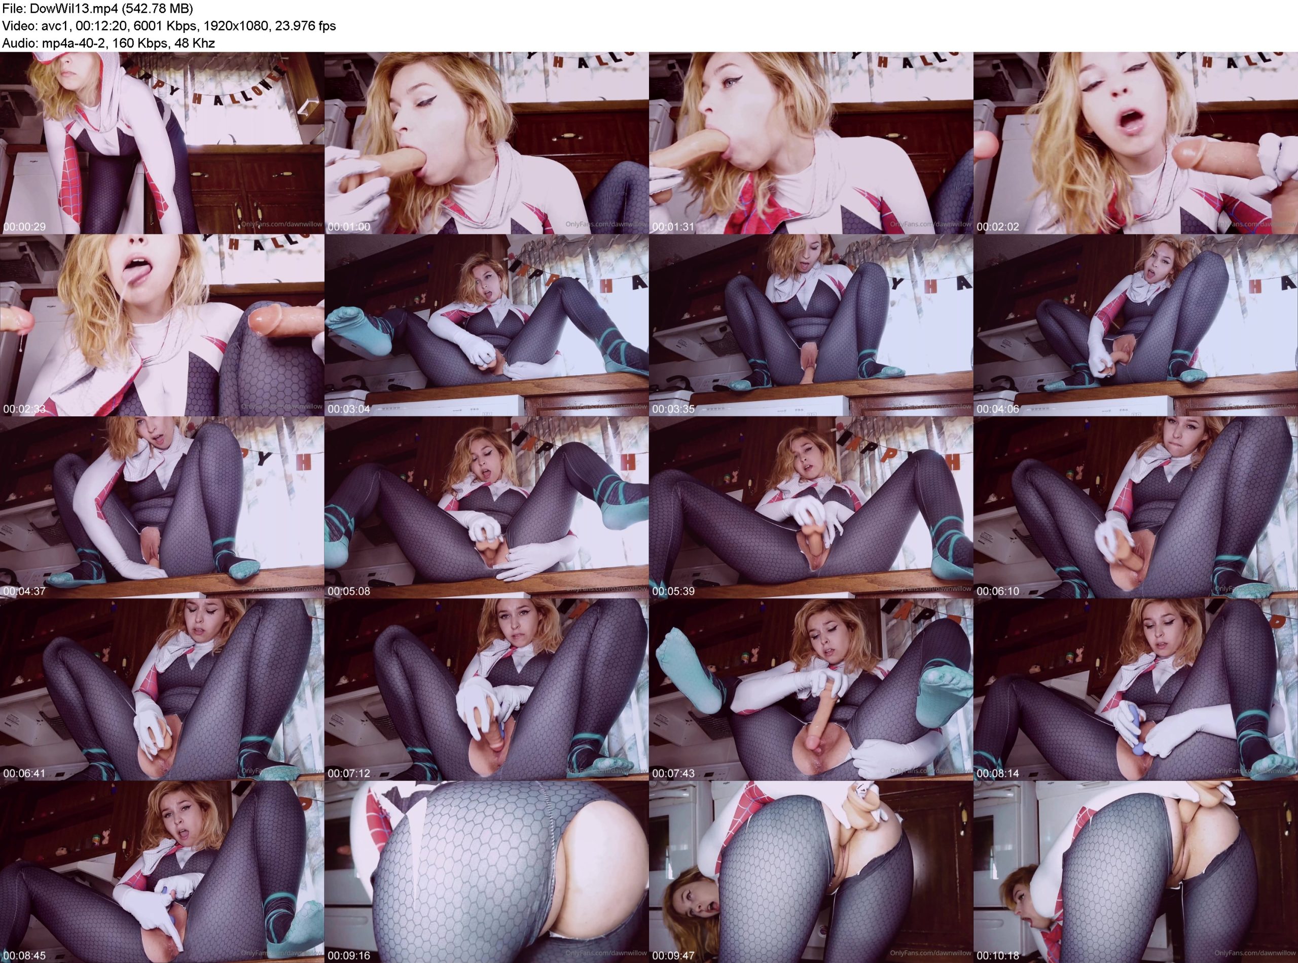Select the Audio info line "mp4a-40-2"
This screenshot has width=1298, height=963.
click(109, 44)
